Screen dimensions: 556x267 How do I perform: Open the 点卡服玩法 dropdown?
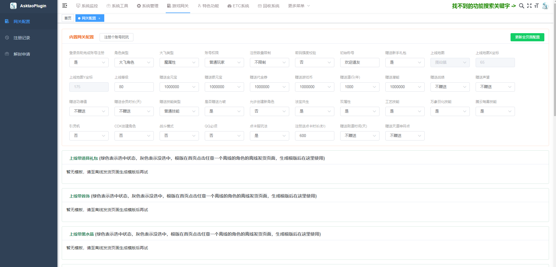click(x=269, y=136)
